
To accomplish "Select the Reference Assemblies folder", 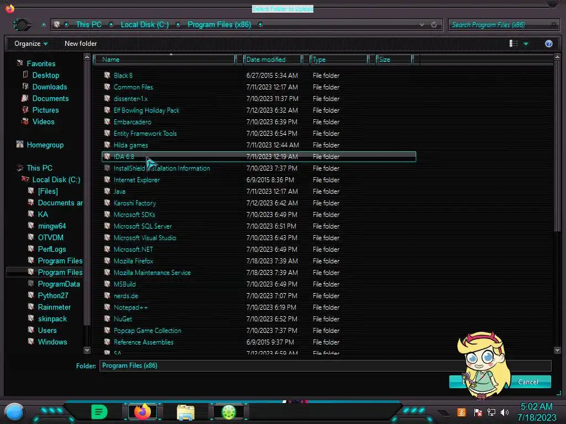I will [143, 342].
